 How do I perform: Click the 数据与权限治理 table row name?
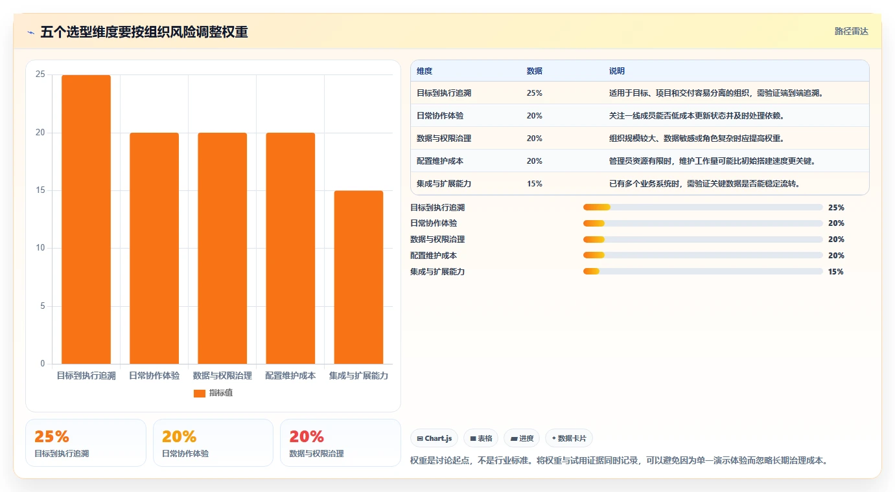point(444,139)
